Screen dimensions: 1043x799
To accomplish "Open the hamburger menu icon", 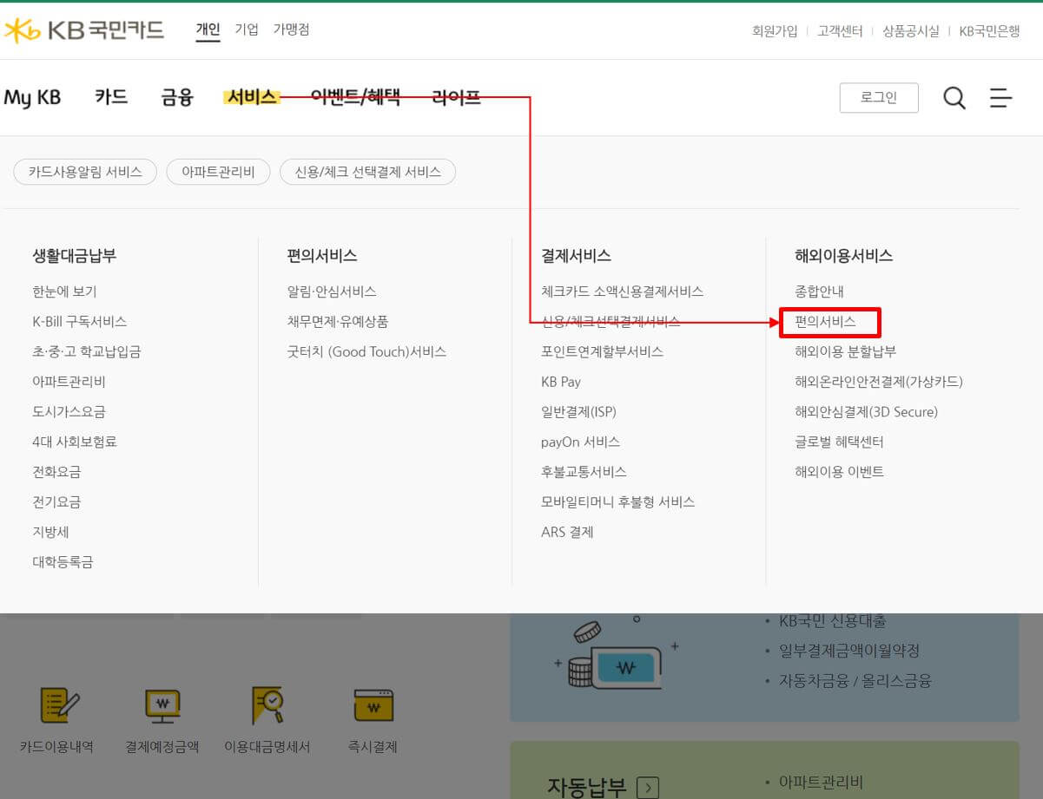I will [1000, 98].
